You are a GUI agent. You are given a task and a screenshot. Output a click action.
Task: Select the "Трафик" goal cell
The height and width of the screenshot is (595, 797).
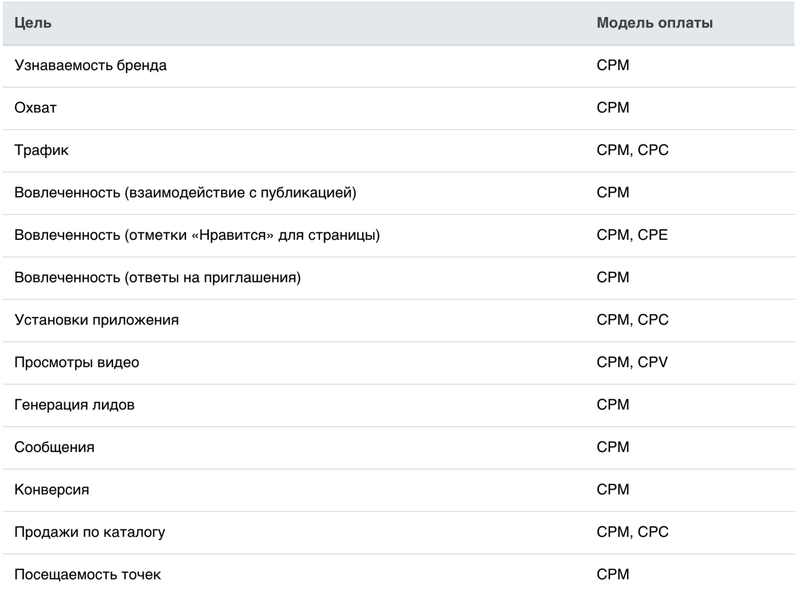click(x=42, y=150)
